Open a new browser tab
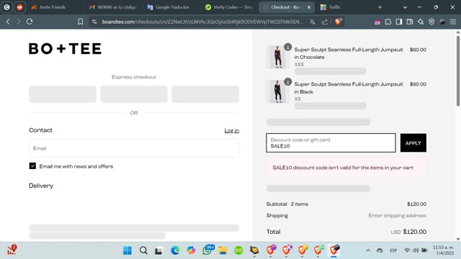This screenshot has width=461, height=259. [380, 7]
